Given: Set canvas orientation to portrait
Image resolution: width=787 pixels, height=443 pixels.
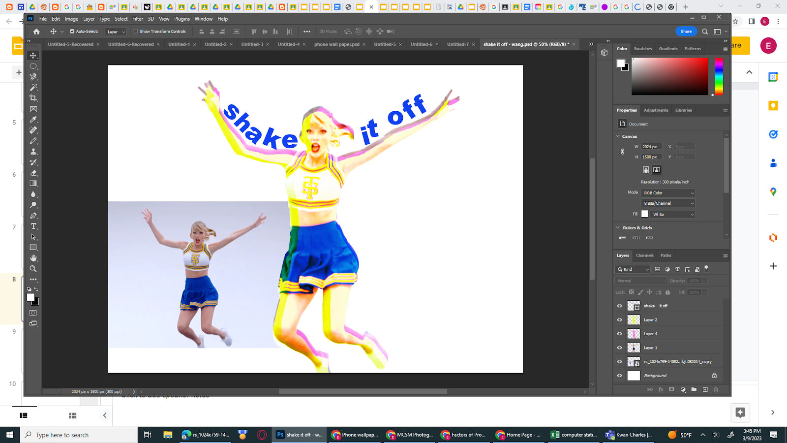Looking at the screenshot, I should [x=646, y=170].
